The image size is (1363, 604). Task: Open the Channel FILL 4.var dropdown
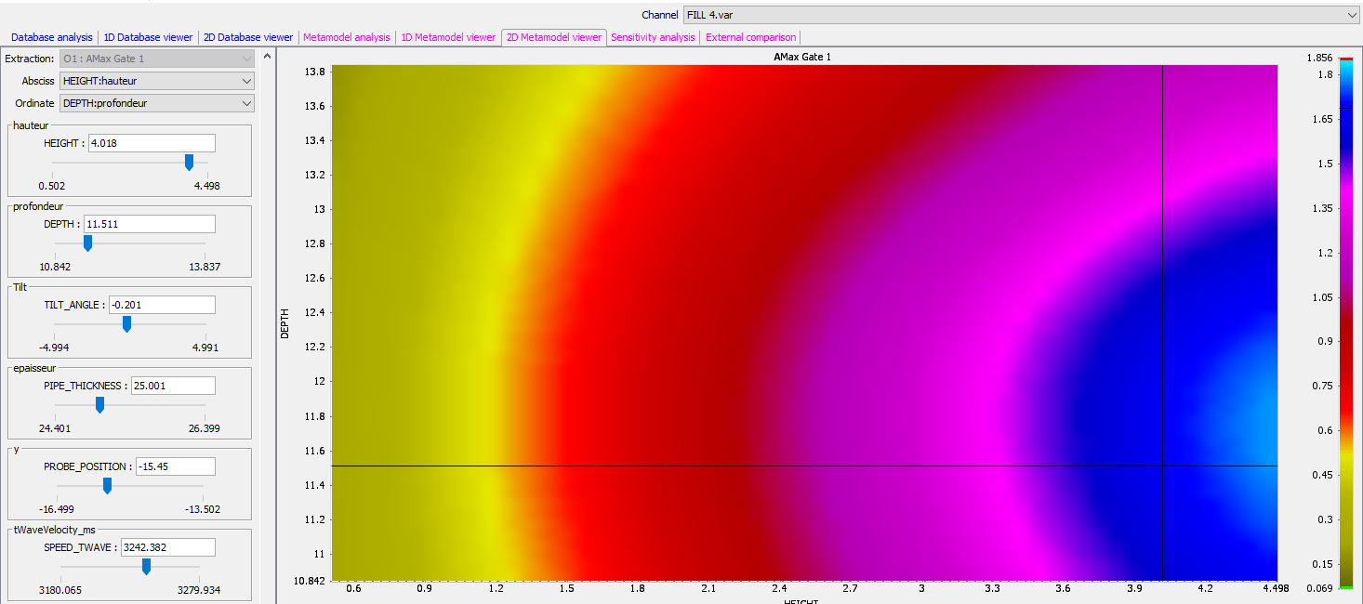click(x=1020, y=16)
